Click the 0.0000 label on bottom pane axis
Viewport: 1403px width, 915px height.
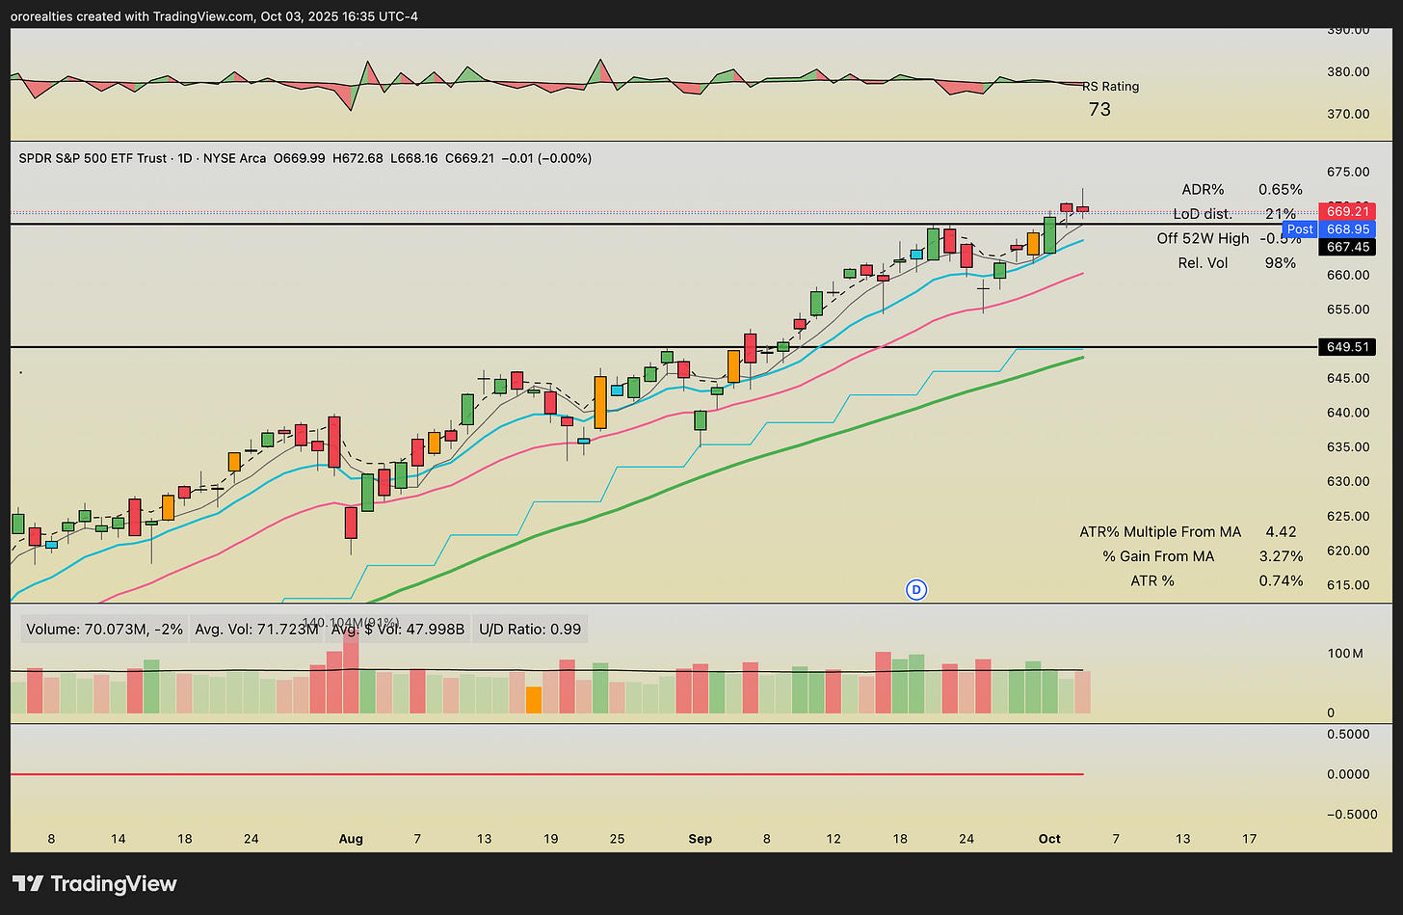[x=1348, y=774]
